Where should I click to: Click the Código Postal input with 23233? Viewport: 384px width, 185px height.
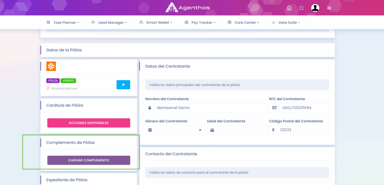(303, 130)
